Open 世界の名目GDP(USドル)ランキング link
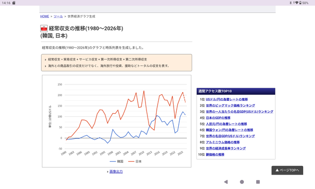 tap(230, 136)
